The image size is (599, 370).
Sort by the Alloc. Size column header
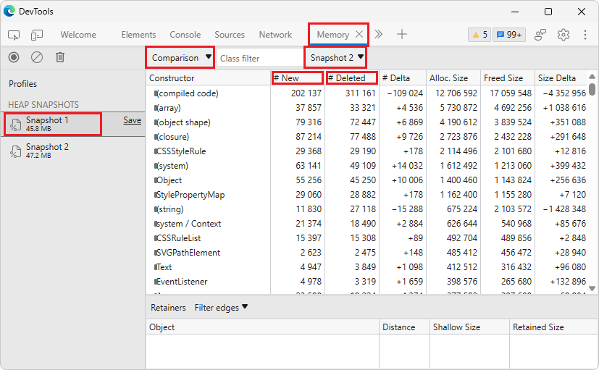point(453,78)
